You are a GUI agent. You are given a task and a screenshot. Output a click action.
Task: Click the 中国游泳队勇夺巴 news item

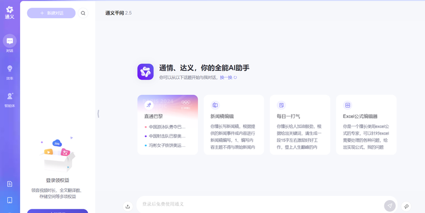(165, 126)
